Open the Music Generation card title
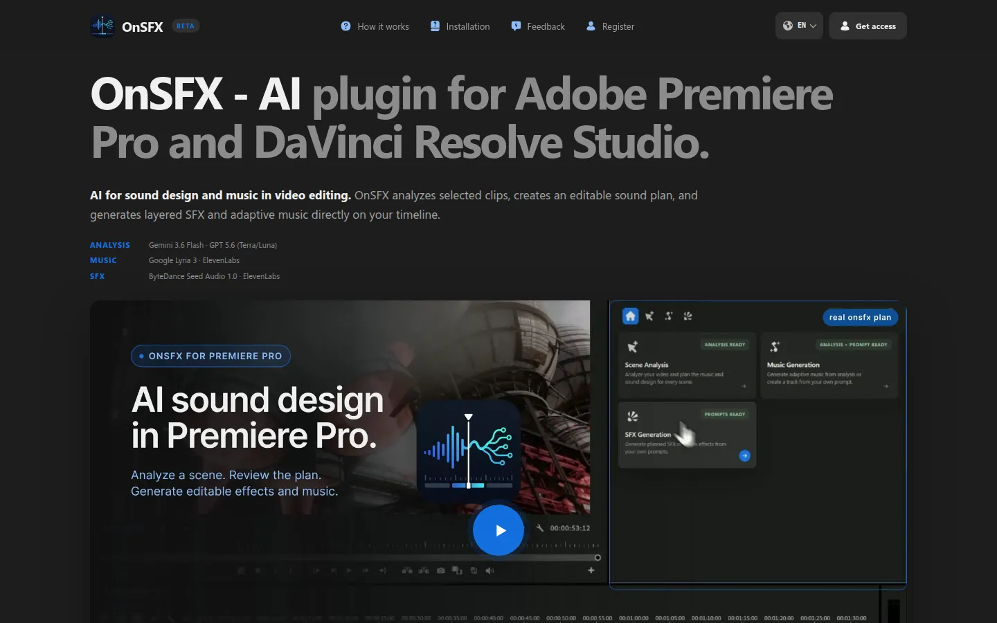Viewport: 997px width, 623px height. [x=793, y=365]
